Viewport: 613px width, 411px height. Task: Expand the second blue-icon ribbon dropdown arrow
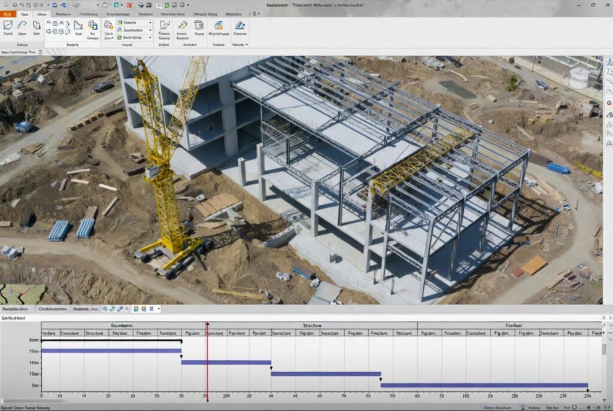point(150,30)
